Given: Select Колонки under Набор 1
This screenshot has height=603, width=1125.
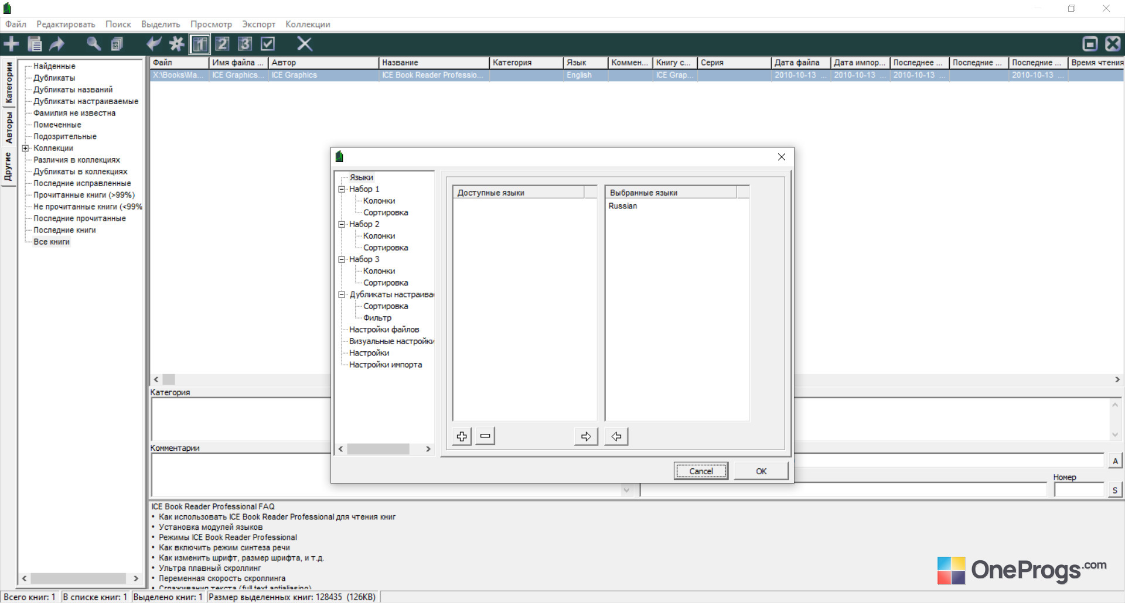Looking at the screenshot, I should point(379,201).
